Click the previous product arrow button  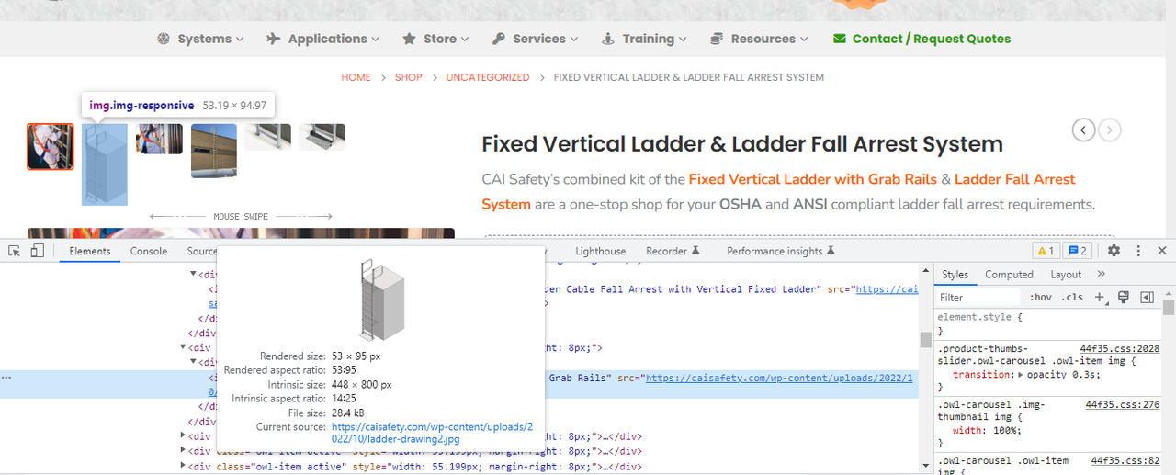click(1083, 130)
